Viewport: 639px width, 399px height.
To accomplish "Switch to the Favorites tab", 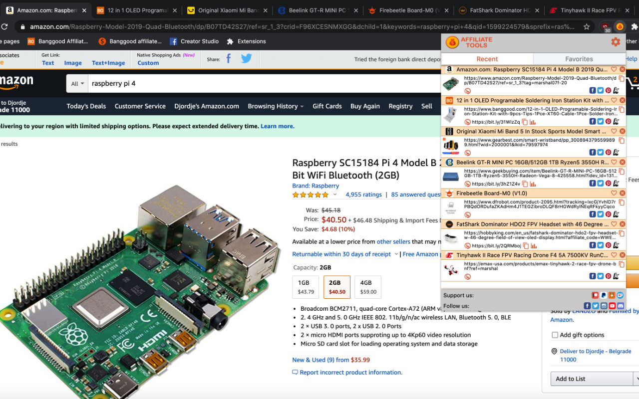I will point(579,59).
